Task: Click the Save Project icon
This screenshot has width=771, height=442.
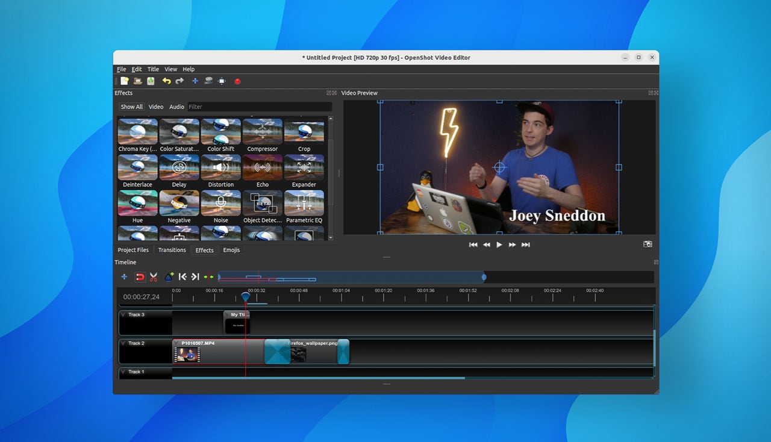Action: click(x=151, y=81)
